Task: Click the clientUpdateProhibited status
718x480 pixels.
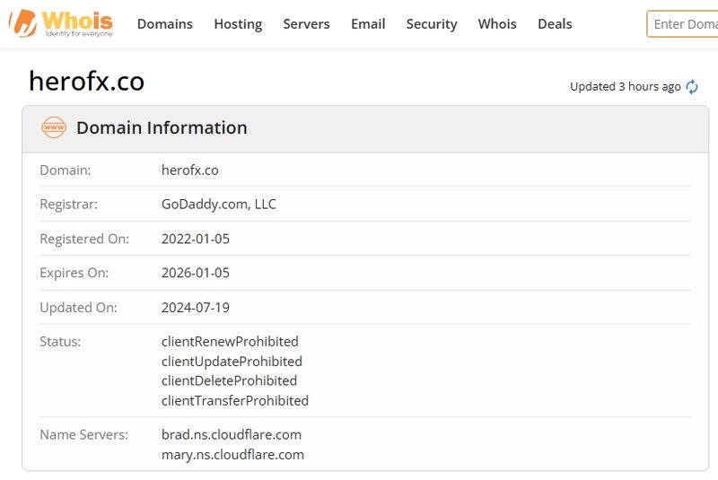Action: (x=232, y=362)
